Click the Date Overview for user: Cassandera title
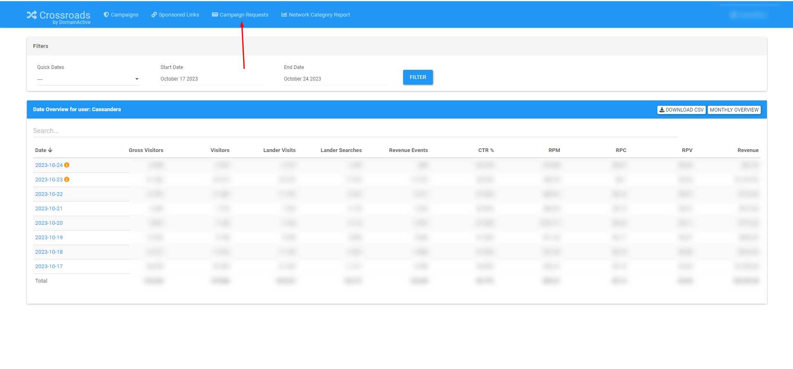Viewport: 793px width, 369px height. [77, 109]
